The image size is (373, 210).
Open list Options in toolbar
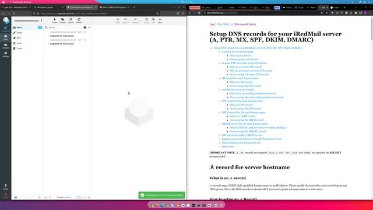click(71, 21)
